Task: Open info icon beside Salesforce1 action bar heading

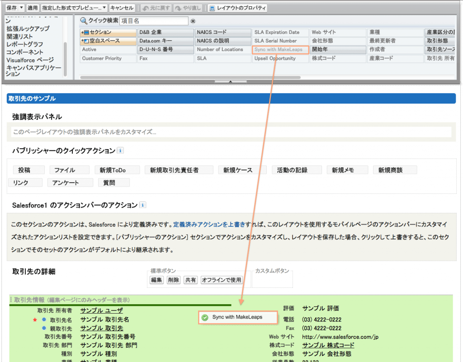Action: (142, 205)
